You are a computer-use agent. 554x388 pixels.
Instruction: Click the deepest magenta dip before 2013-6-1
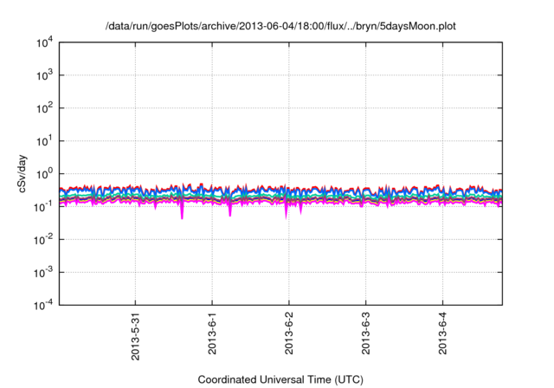[182, 211]
